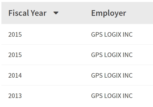Open GPS LOGIX INC in the 2013 row

pyautogui.click(x=112, y=96)
